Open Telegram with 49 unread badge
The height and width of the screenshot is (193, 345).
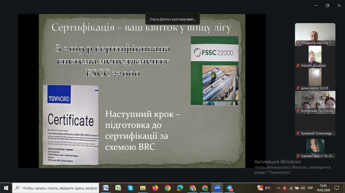pyautogui.click(x=230, y=188)
